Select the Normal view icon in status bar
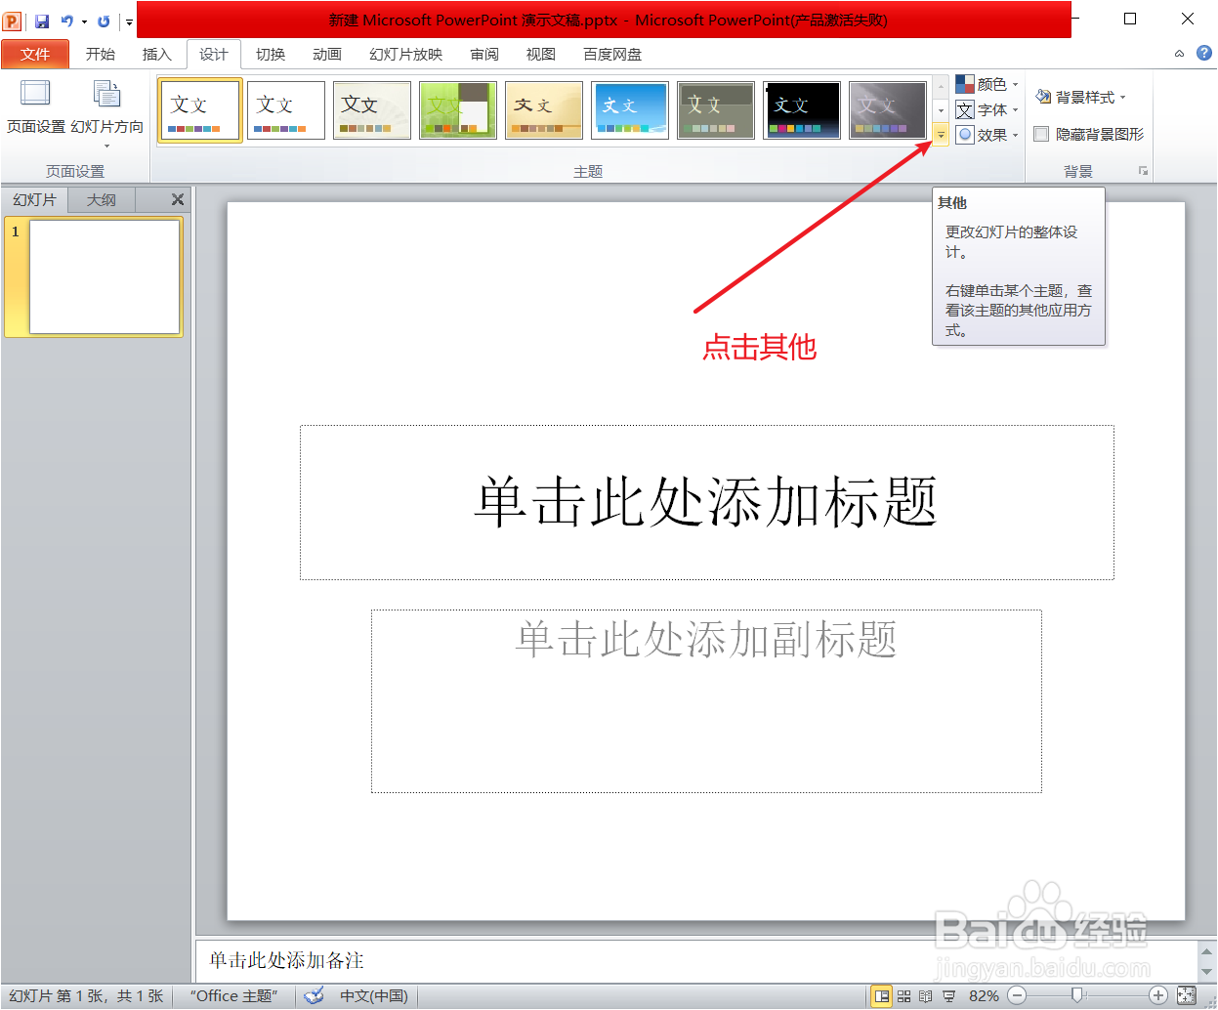Viewport: 1218px width, 1010px height. [884, 995]
